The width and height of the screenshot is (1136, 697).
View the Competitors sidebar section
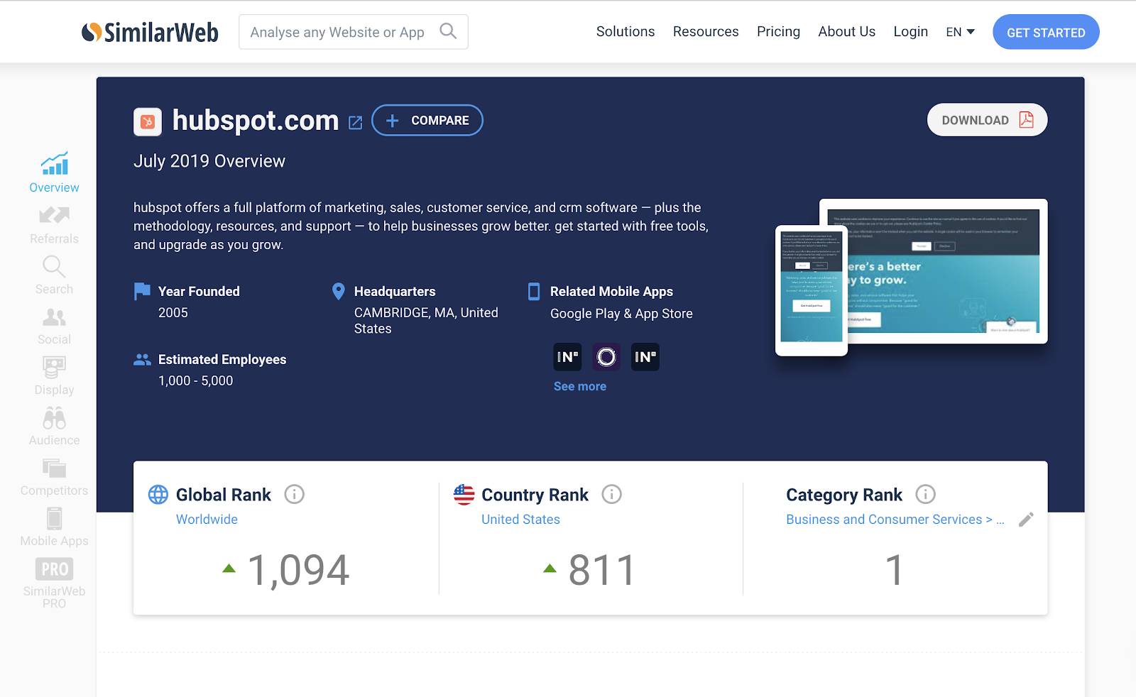tap(54, 478)
